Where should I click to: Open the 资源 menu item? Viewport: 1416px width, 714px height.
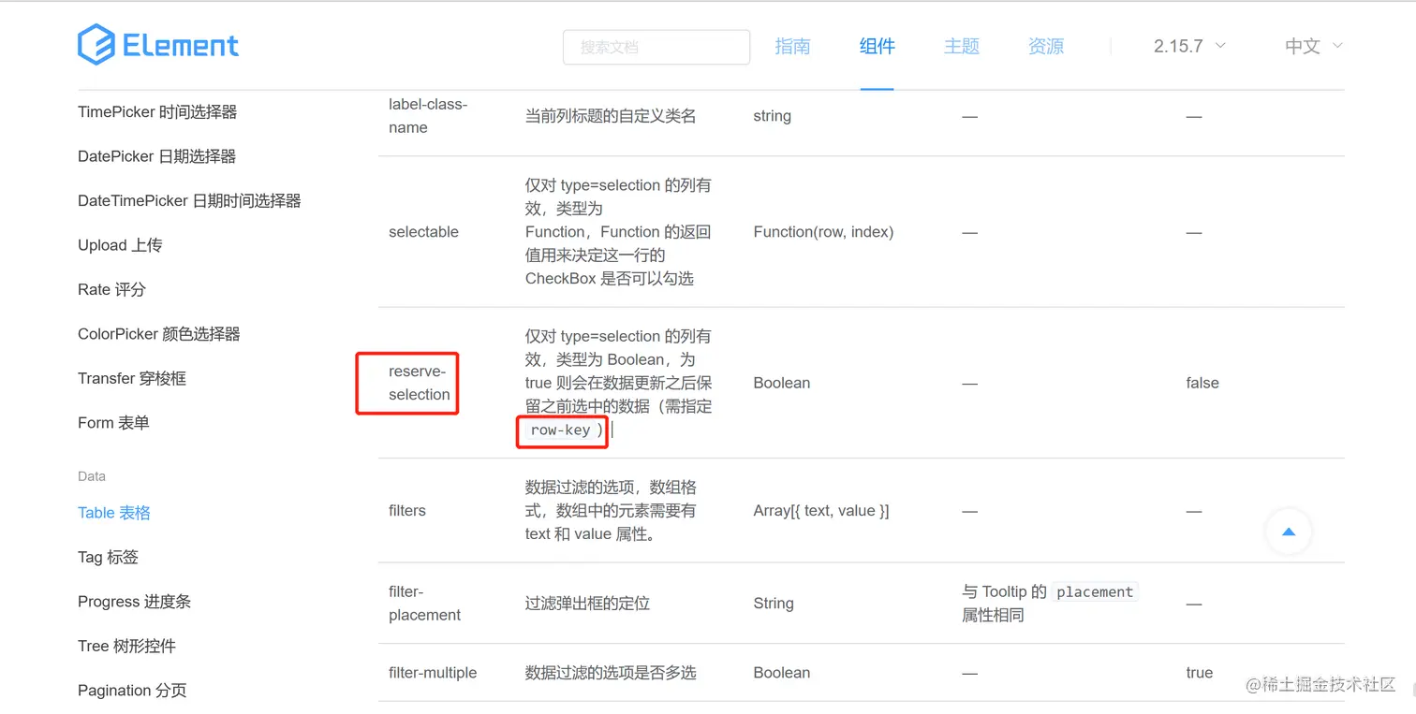coord(1045,45)
